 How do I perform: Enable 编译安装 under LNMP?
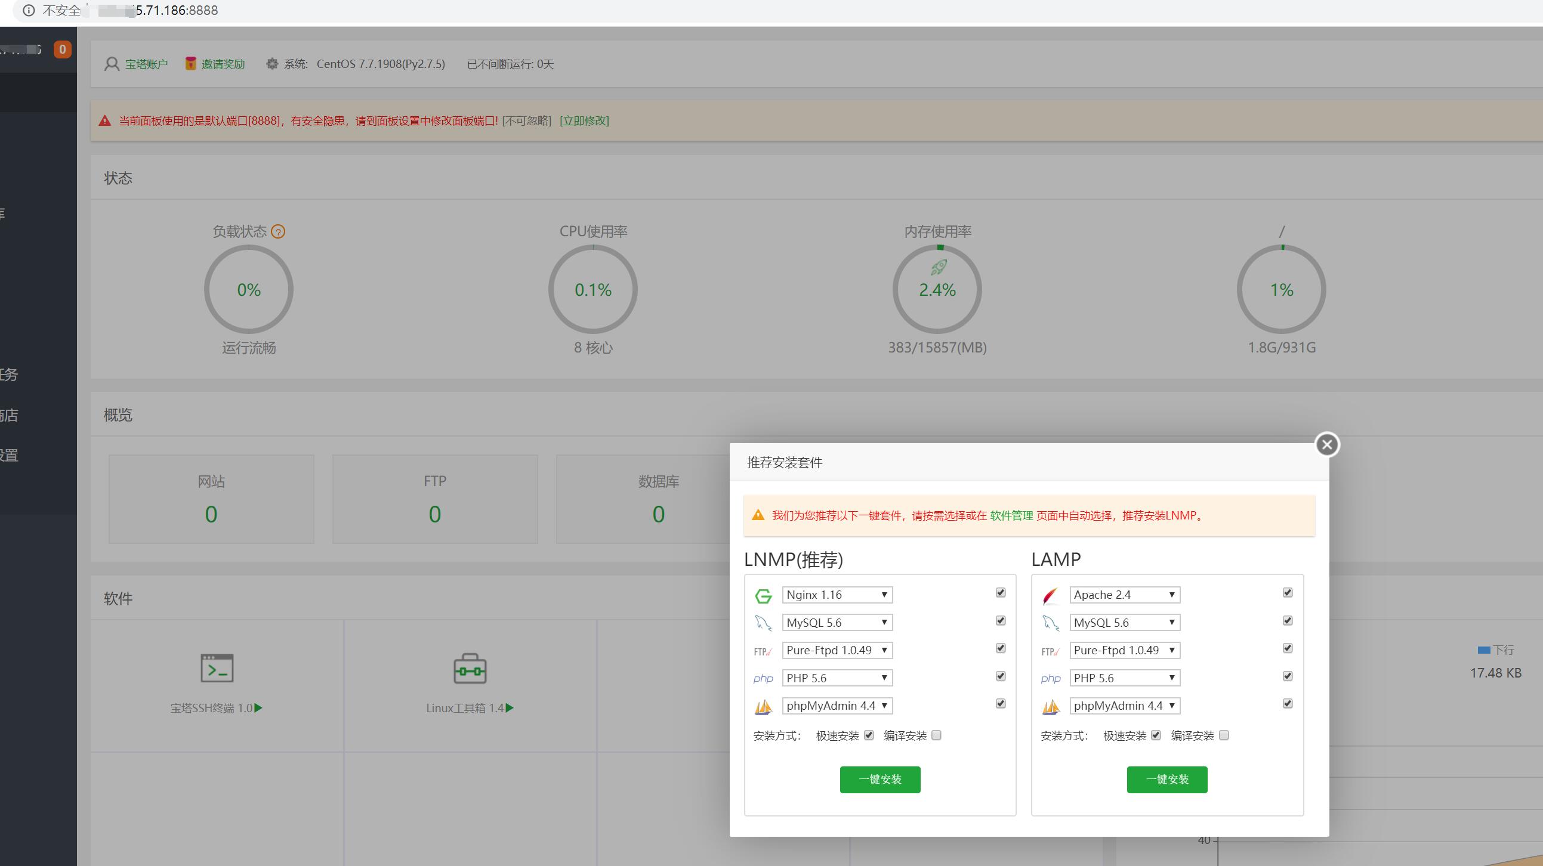(936, 735)
